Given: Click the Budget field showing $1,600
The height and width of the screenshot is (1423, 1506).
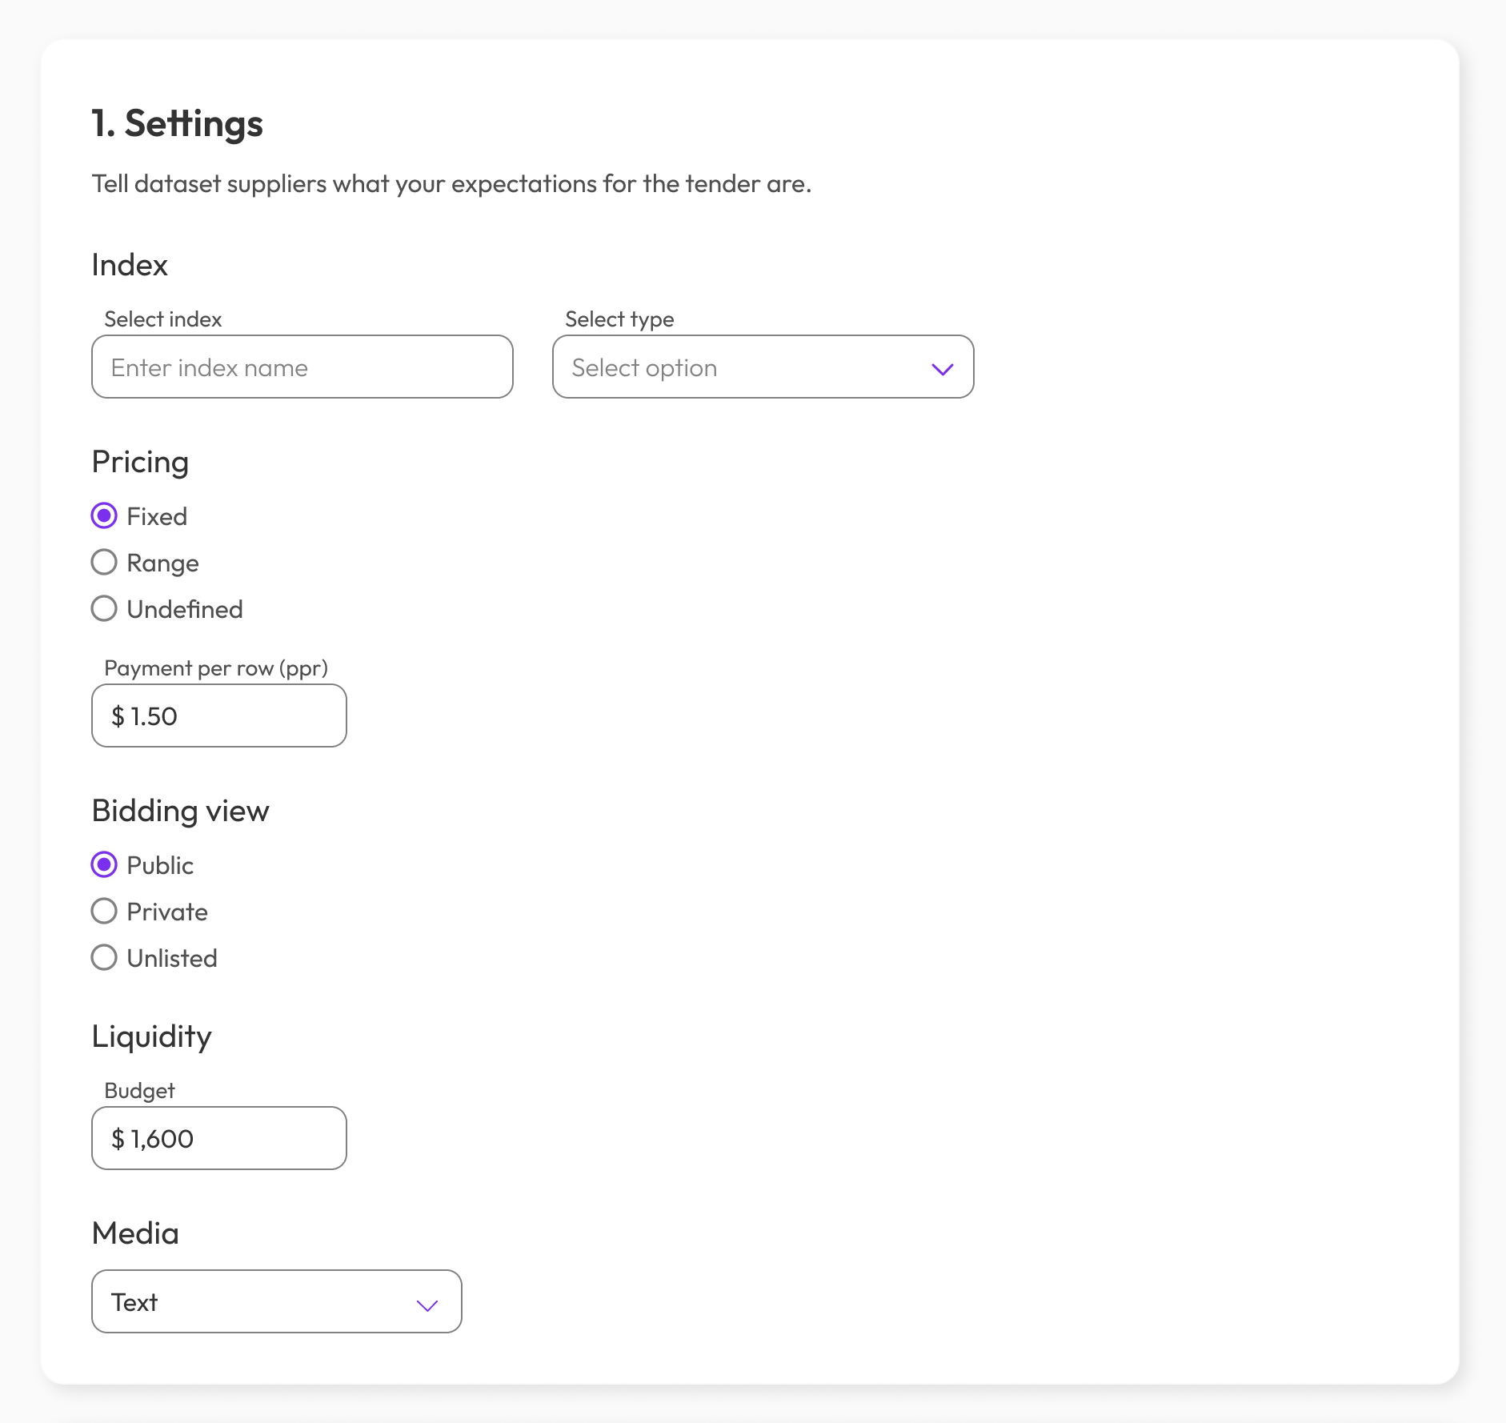Looking at the screenshot, I should [219, 1138].
